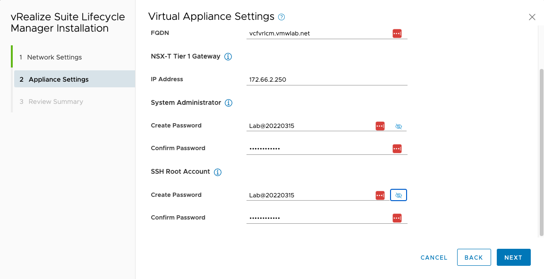Cancel the installation wizard
Viewport: 544px width, 279px height.
click(434, 257)
